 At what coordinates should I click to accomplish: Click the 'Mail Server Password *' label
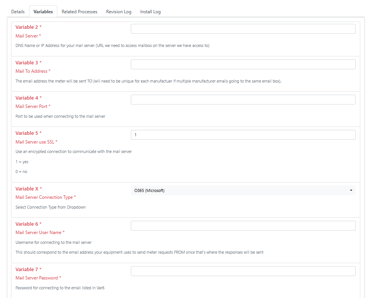38,278
